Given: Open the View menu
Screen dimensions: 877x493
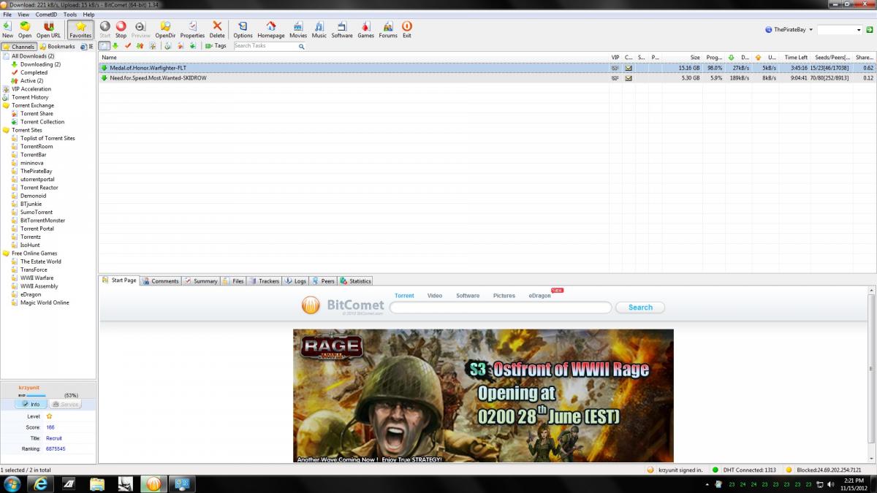Looking at the screenshot, I should [x=23, y=15].
